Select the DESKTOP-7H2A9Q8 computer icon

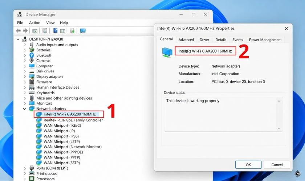tap(24, 39)
